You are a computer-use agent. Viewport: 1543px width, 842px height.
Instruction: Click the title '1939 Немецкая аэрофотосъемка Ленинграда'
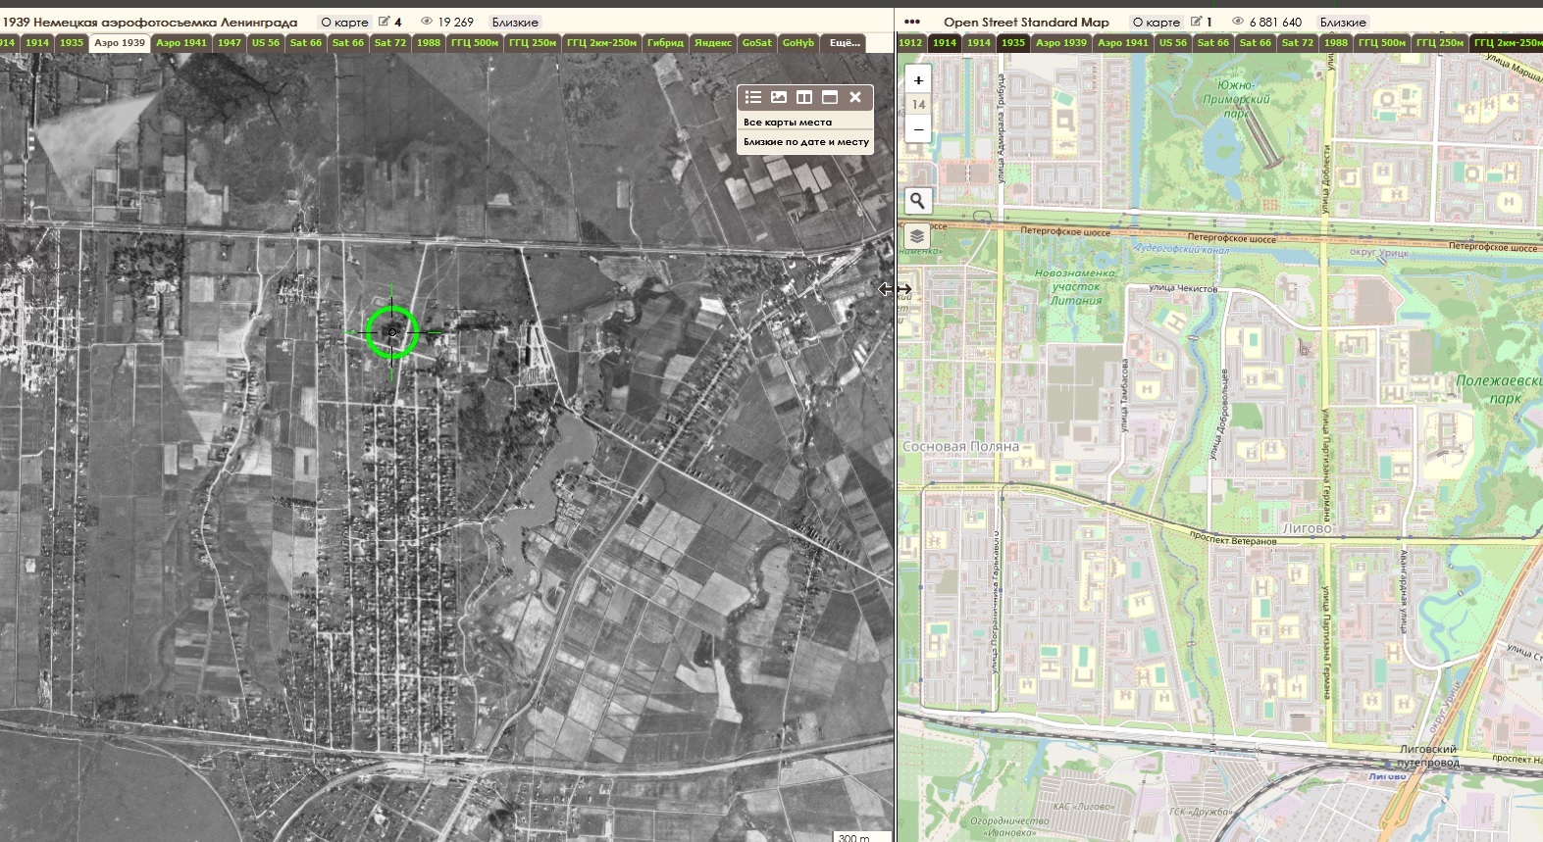click(150, 22)
